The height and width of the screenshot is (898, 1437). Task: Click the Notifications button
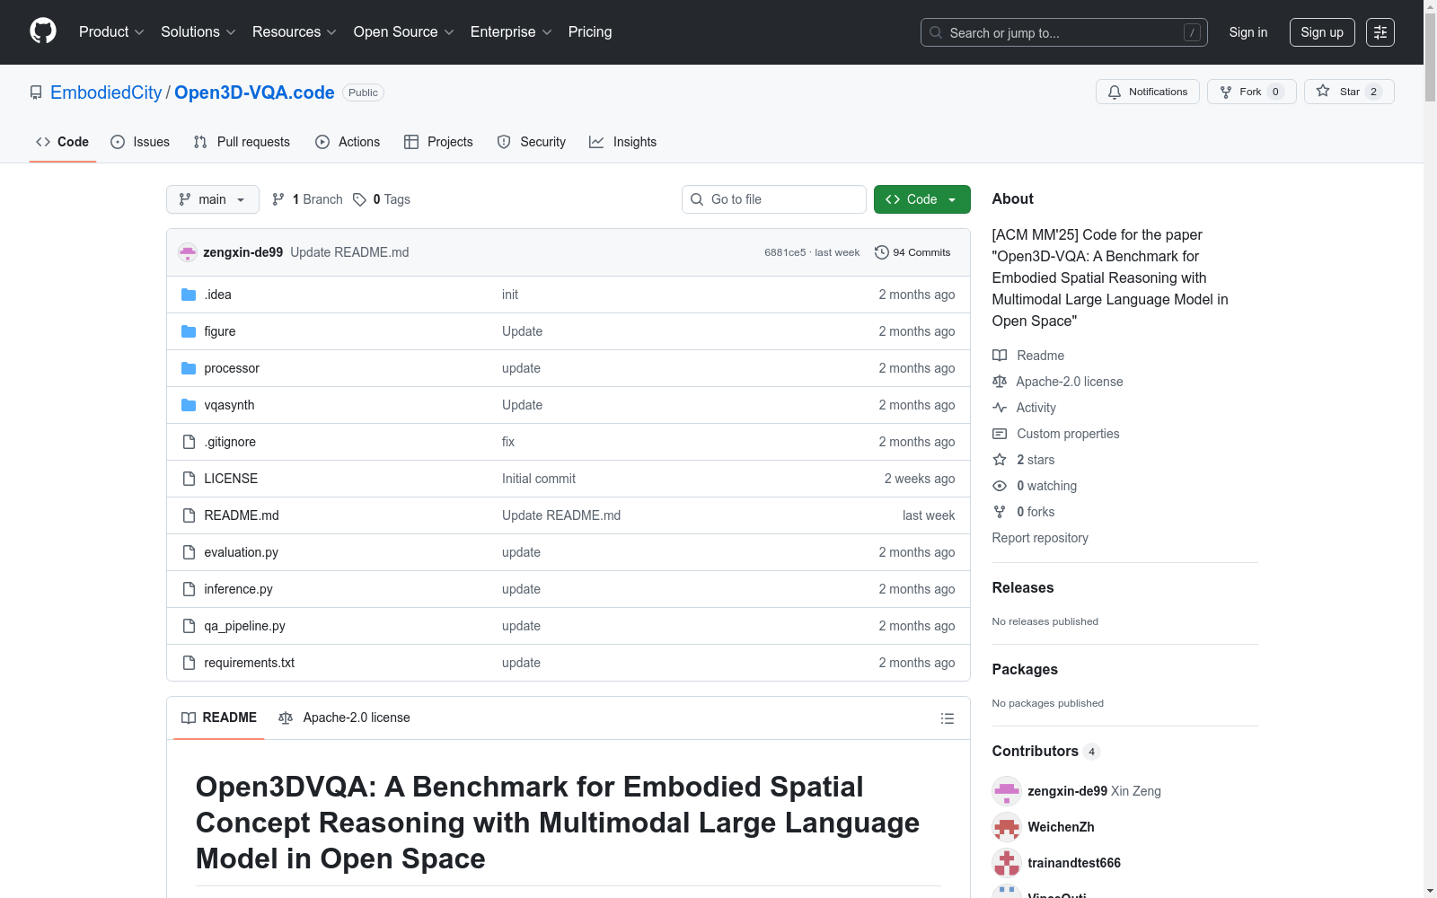coord(1148,92)
